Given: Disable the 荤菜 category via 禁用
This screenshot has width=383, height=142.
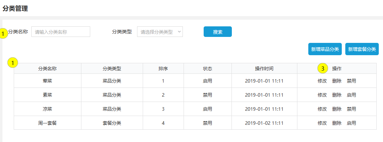Looking at the screenshot, I should [351, 81].
